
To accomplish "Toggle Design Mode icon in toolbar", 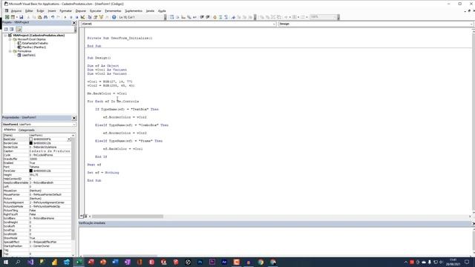I will coord(82,17).
